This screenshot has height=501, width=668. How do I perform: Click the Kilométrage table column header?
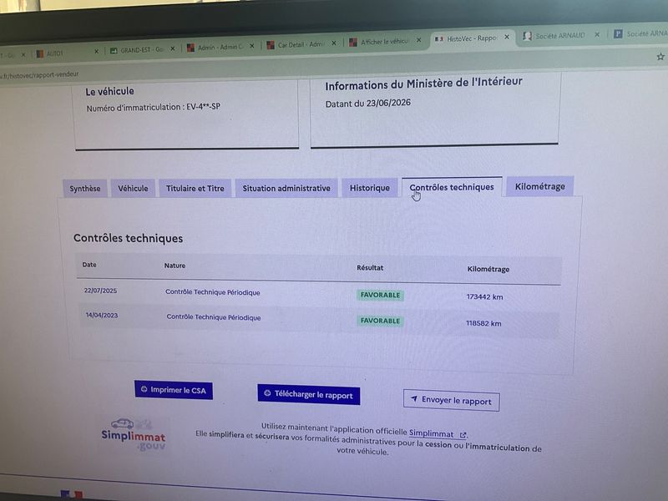click(488, 269)
